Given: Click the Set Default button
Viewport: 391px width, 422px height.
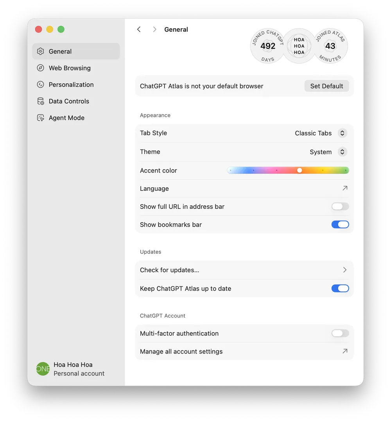Looking at the screenshot, I should (x=326, y=86).
